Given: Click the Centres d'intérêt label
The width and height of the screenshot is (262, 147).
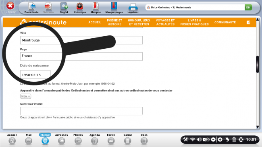Looking at the screenshot, I should (31, 104).
